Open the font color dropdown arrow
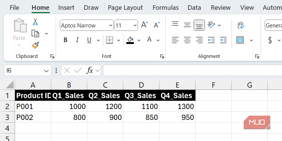Screen dimensions: 282x141 pos(158,40)
